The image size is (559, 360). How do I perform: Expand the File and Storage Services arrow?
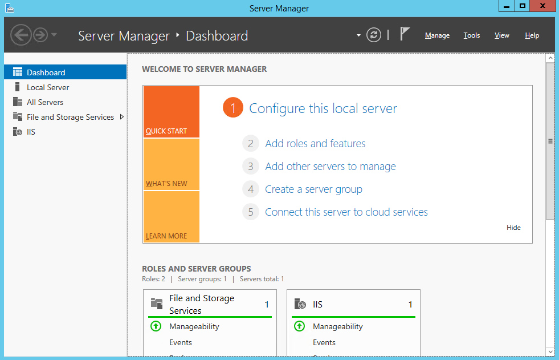(121, 117)
